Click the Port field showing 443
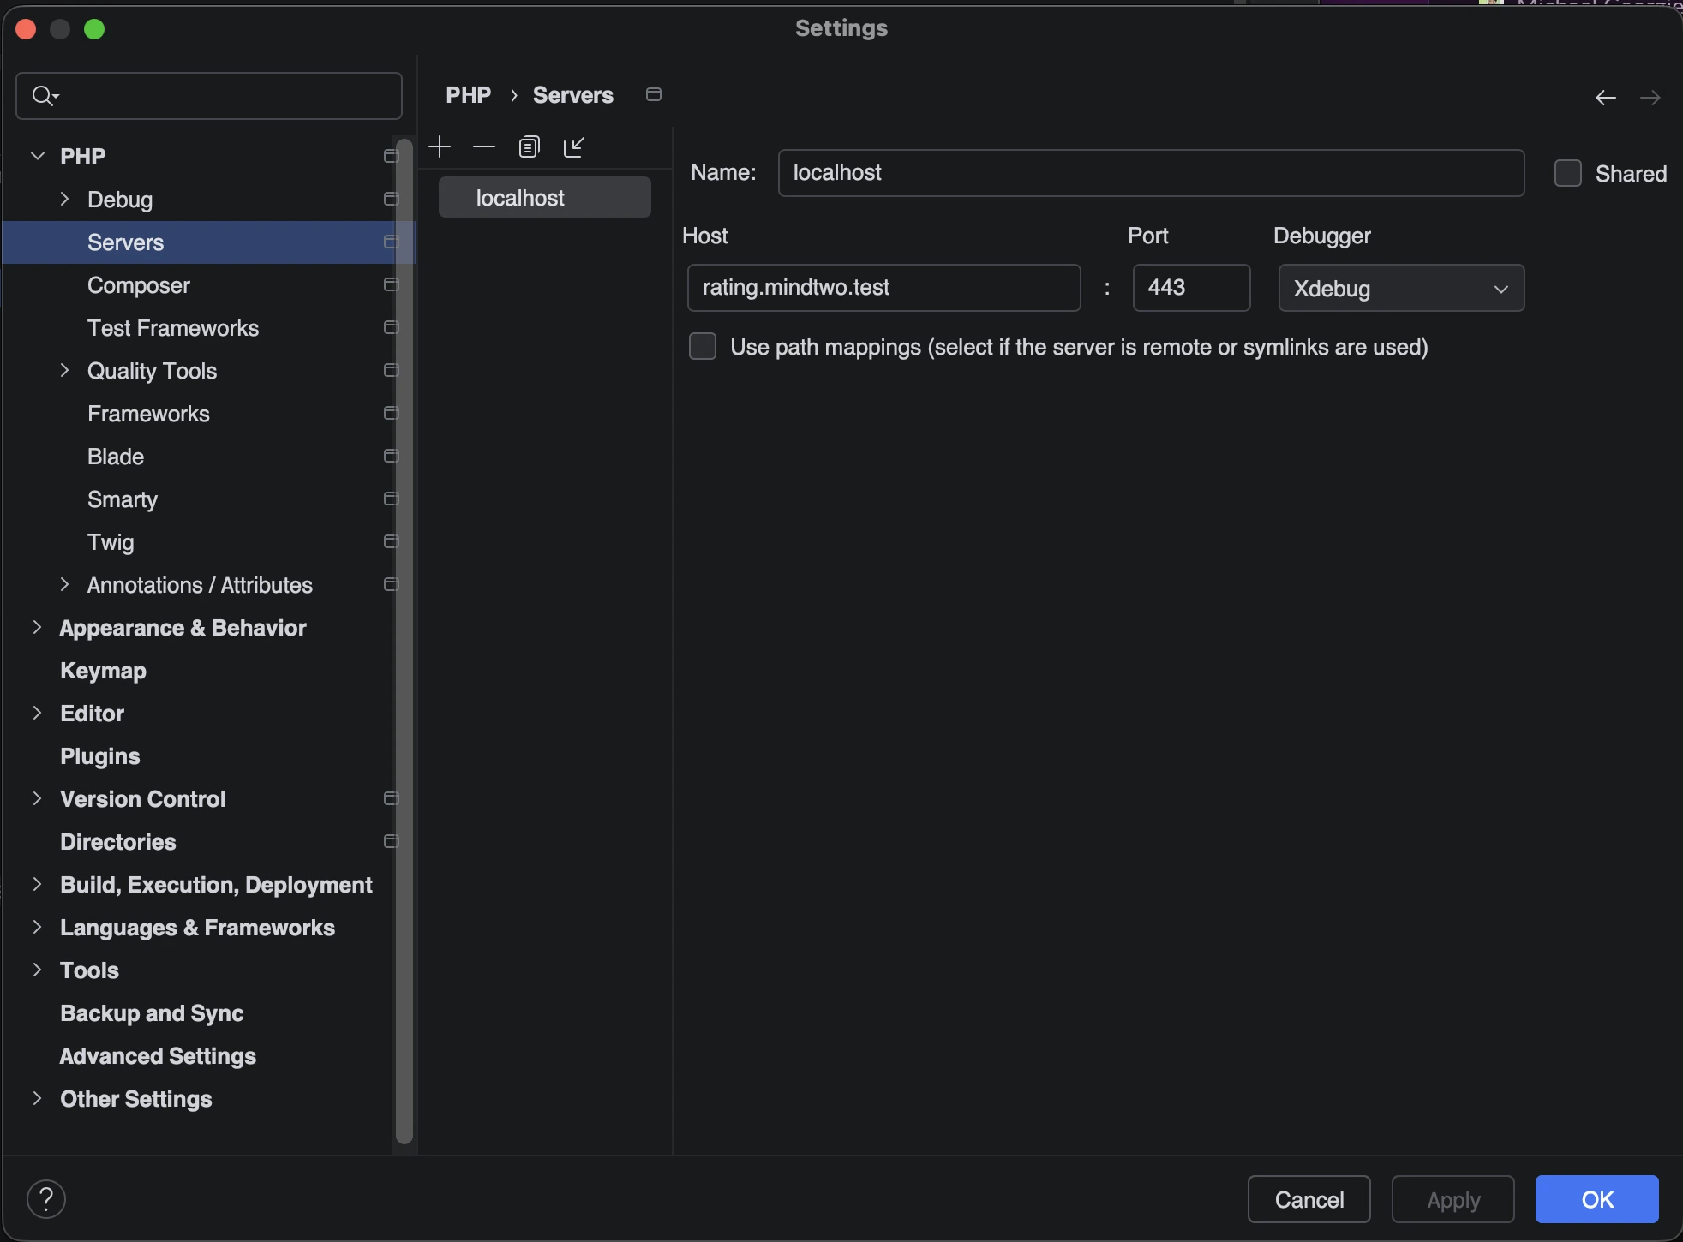 [1191, 288]
